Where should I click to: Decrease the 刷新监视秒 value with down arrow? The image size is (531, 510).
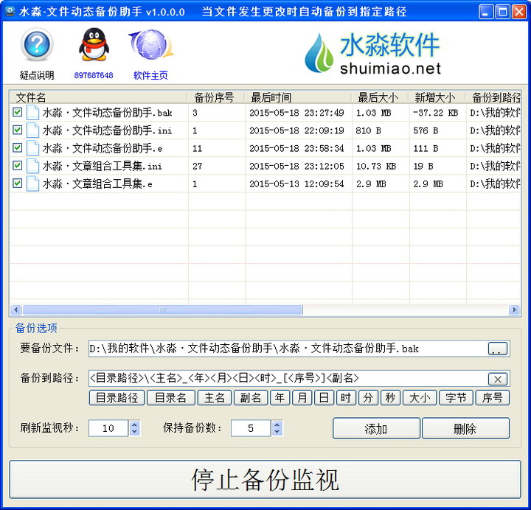pos(134,432)
